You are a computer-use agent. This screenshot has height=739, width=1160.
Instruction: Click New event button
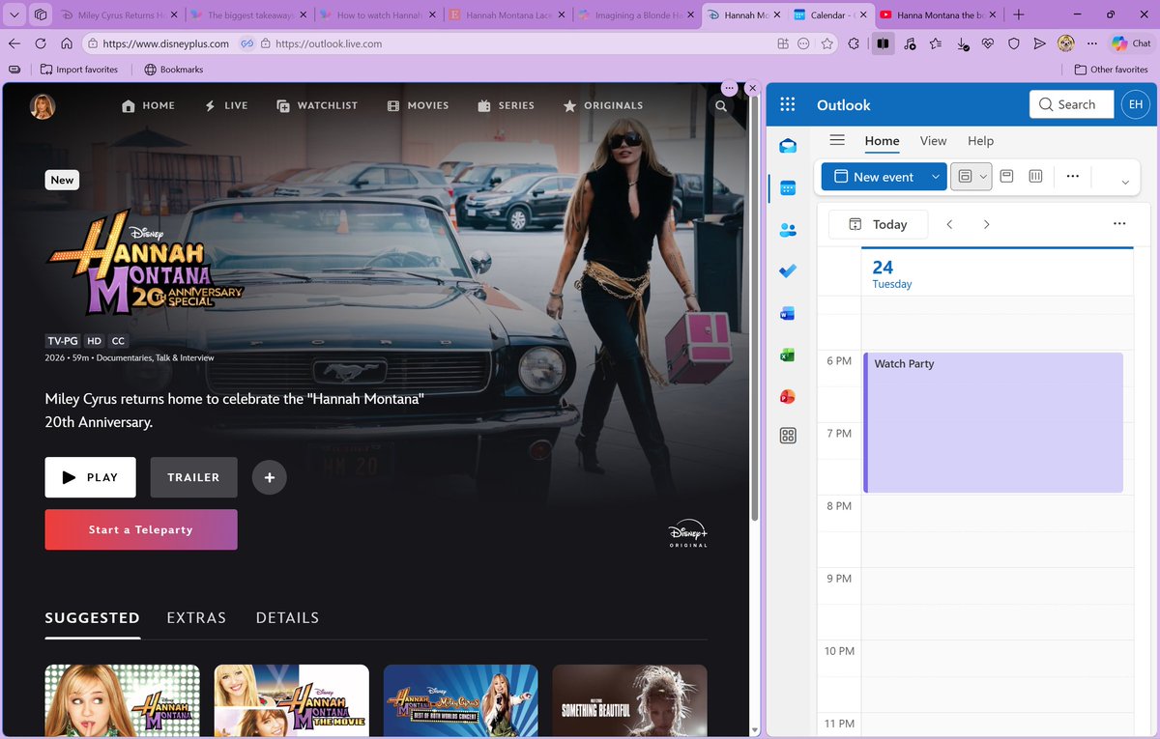tap(874, 177)
